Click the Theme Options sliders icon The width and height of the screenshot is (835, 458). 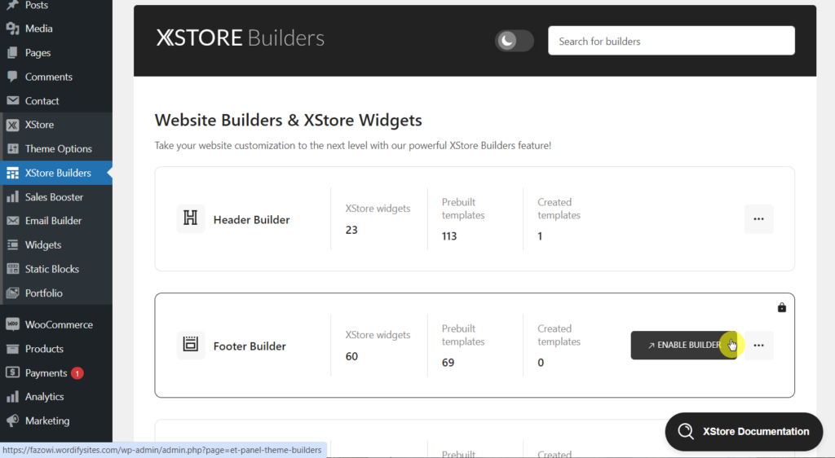click(12, 149)
